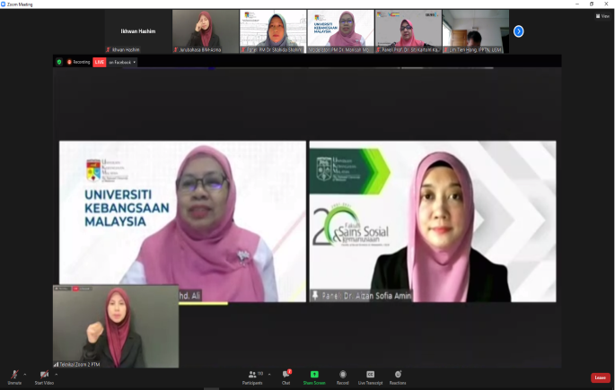
Task: Open audio options arrow beside Unmute
Action: click(x=26, y=373)
